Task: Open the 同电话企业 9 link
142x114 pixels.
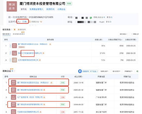Action: click(x=99, y=17)
